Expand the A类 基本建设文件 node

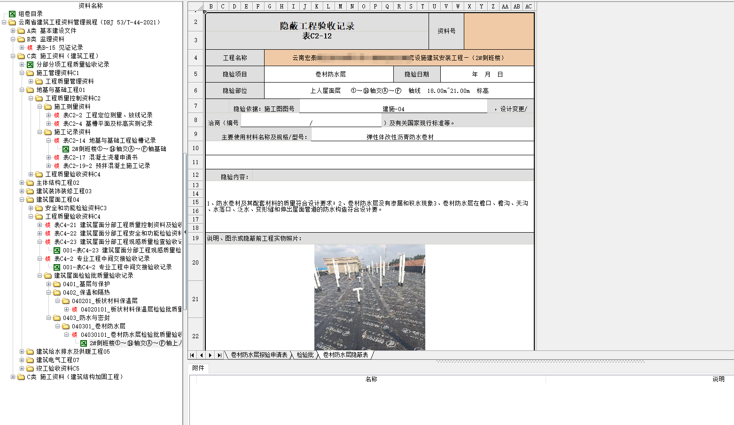(13, 31)
